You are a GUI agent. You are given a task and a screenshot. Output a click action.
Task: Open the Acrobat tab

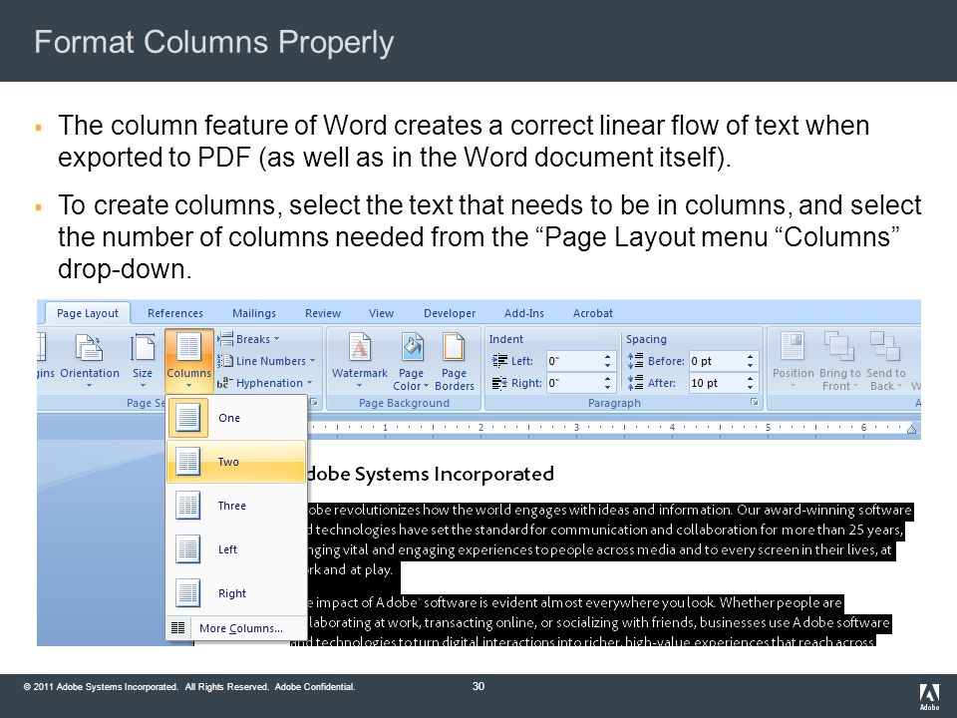click(592, 313)
